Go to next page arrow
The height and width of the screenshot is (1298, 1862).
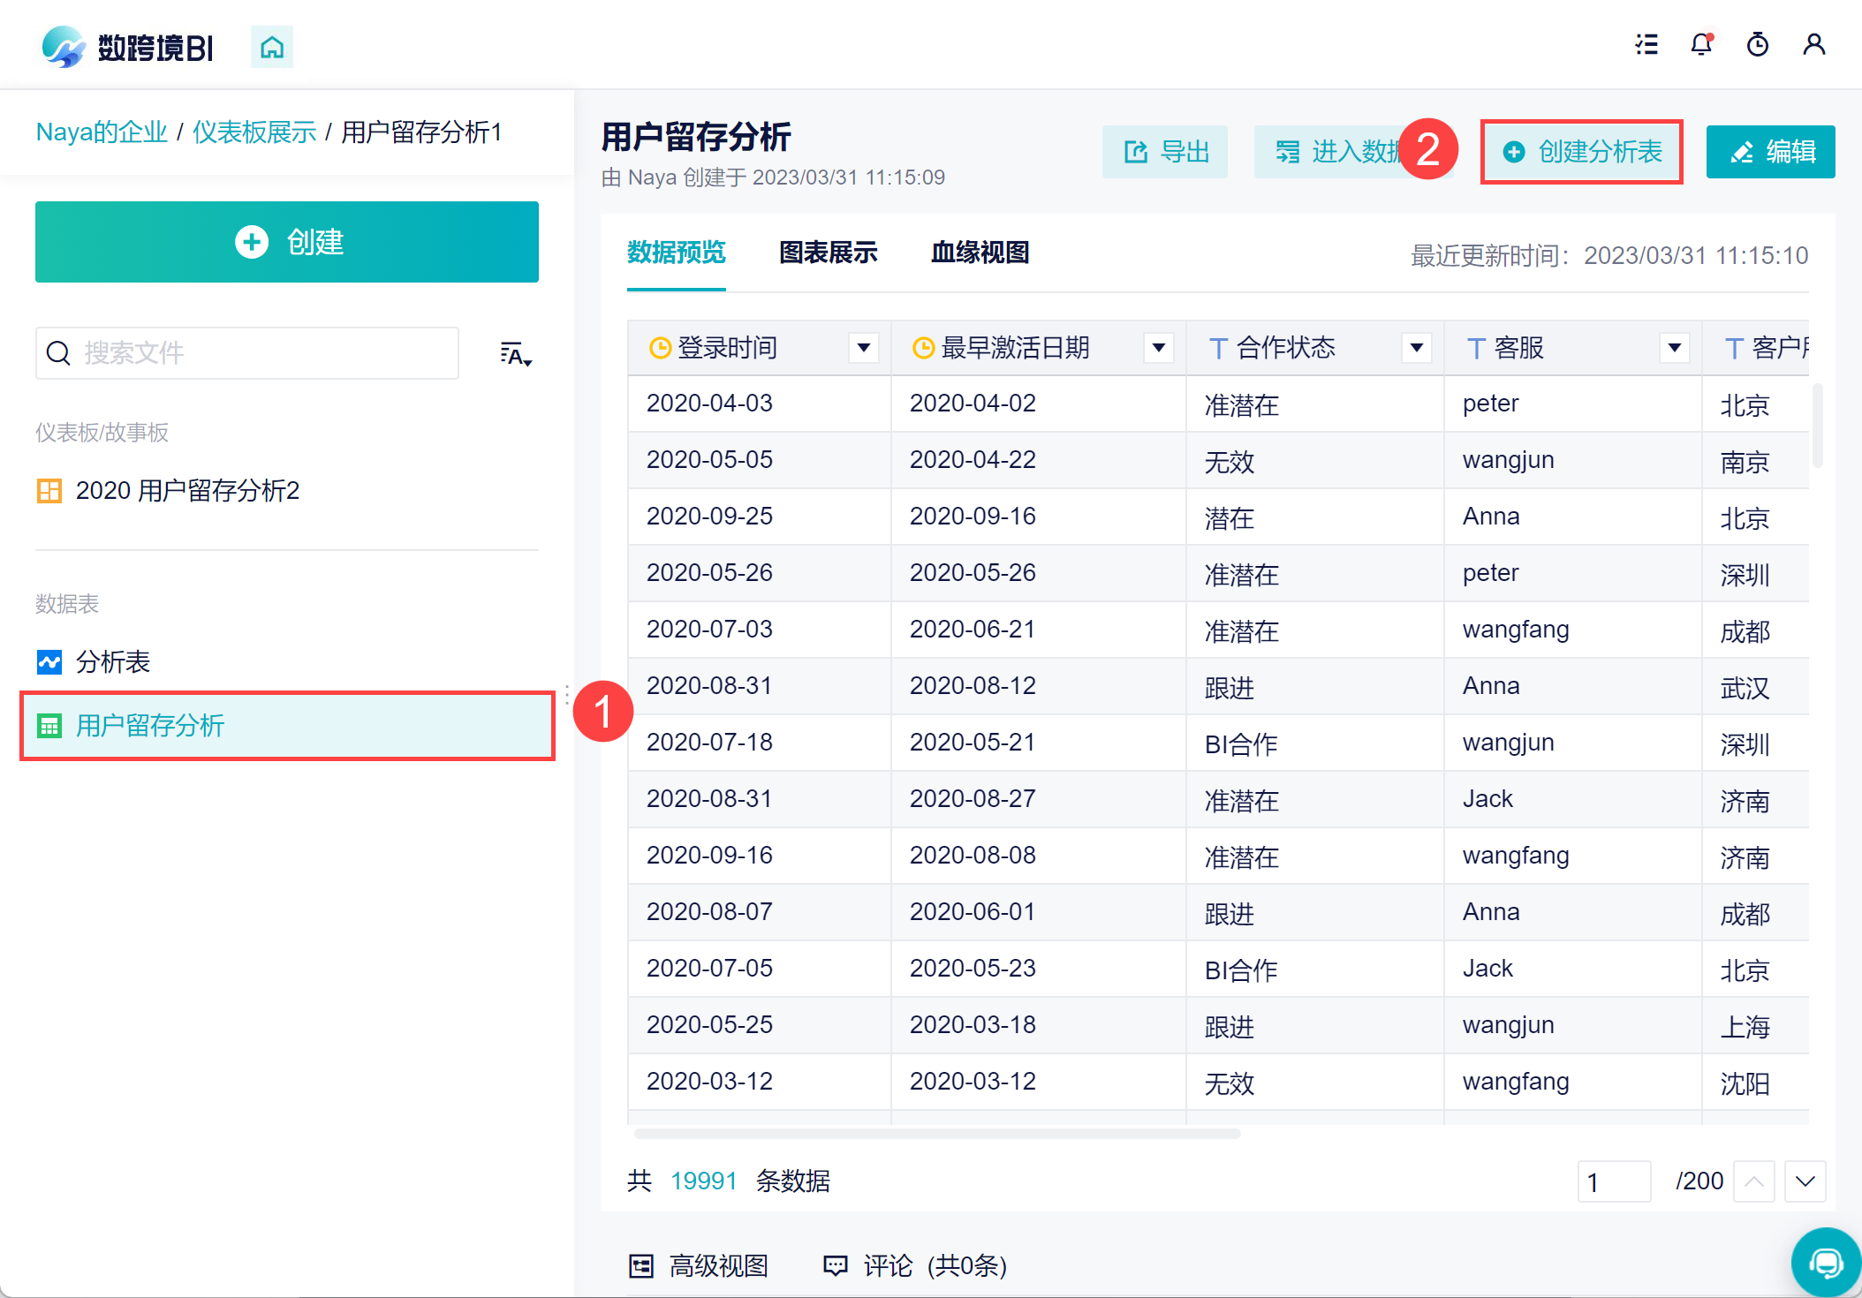point(1805,1181)
